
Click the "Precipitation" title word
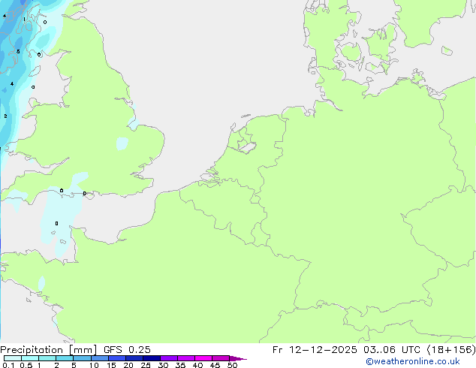tap(32, 350)
